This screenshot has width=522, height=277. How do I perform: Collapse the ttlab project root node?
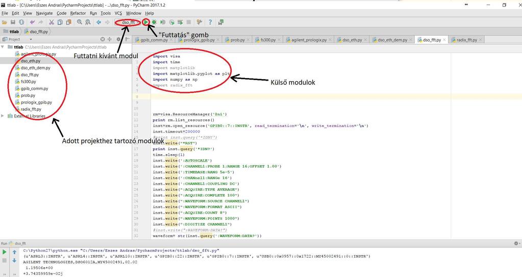[3, 47]
